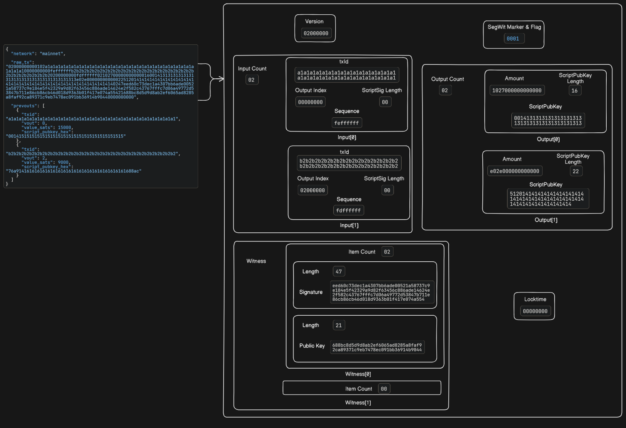
Task: Select the Input Count value 02
Action: [252, 80]
